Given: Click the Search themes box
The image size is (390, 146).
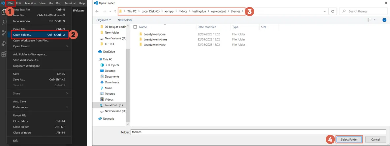Looking at the screenshot, I should [x=363, y=11].
